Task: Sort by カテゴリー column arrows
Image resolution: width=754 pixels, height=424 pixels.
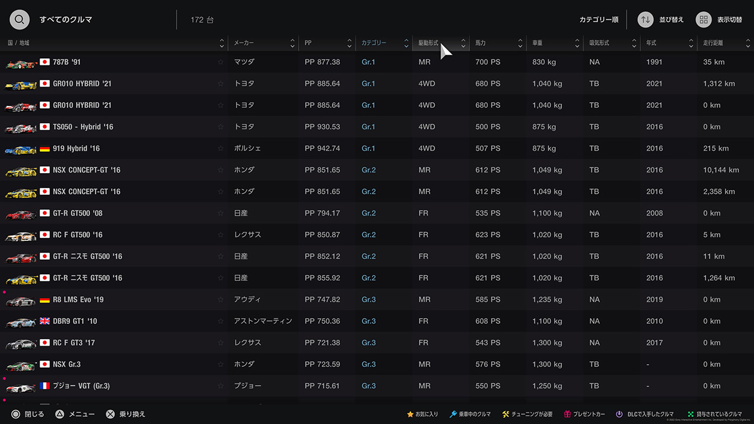Action: click(x=406, y=43)
